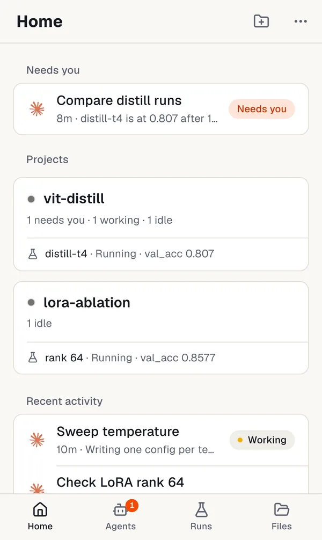Open the Check LoRA rank 64 activity

161,480
